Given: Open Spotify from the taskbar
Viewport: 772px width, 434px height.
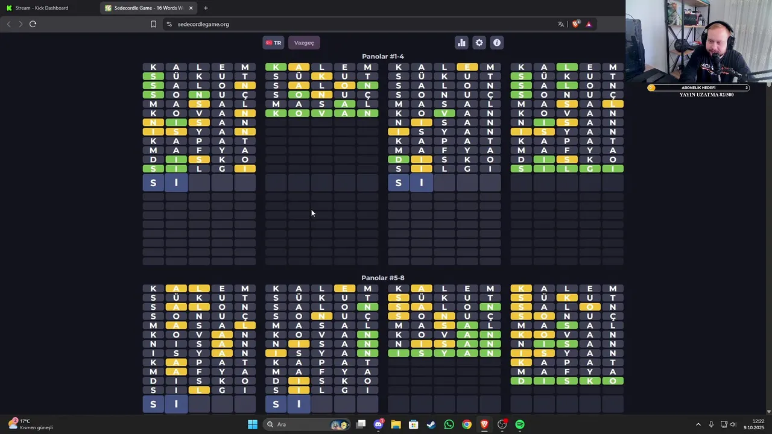Looking at the screenshot, I should pos(520,424).
